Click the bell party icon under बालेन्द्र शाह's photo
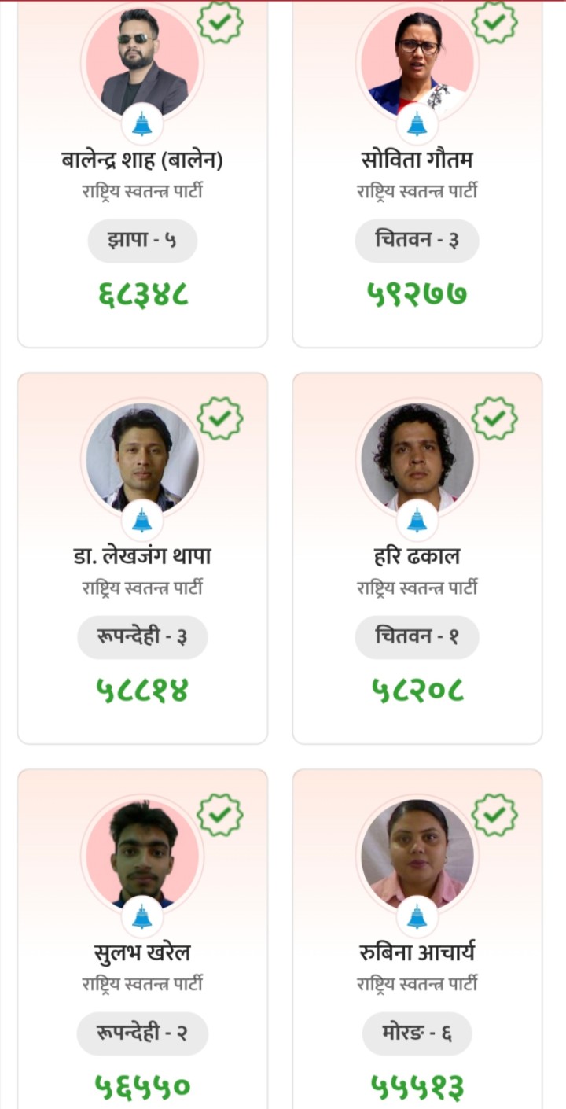Image resolution: width=566 pixels, height=1109 pixels. pyautogui.click(x=142, y=124)
